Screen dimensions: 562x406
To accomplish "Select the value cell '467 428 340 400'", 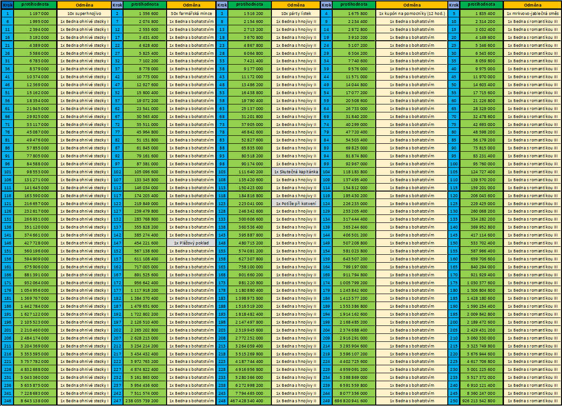I will (243, 401).
